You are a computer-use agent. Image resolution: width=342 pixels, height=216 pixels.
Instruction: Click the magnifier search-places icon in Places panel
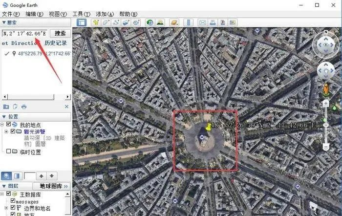pyautogui.click(x=6, y=176)
